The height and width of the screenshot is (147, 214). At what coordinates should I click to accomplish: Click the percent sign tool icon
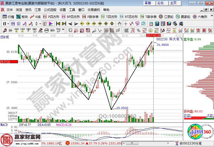coord(139,24)
